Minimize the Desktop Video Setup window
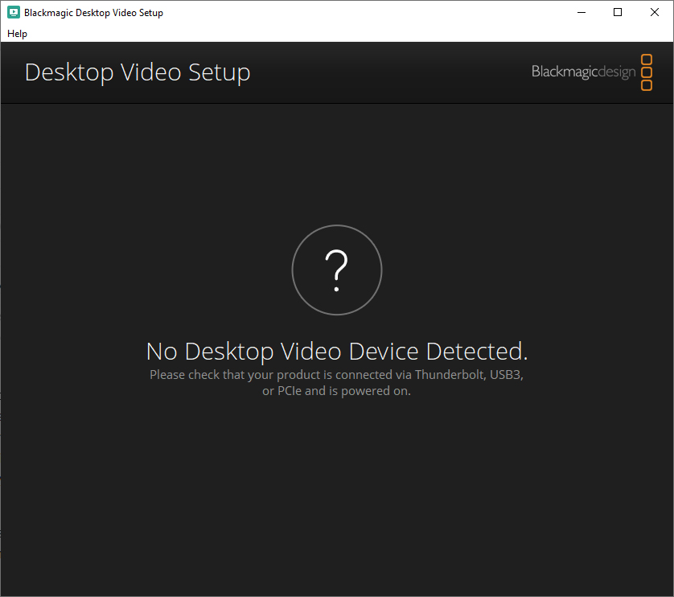 click(582, 13)
